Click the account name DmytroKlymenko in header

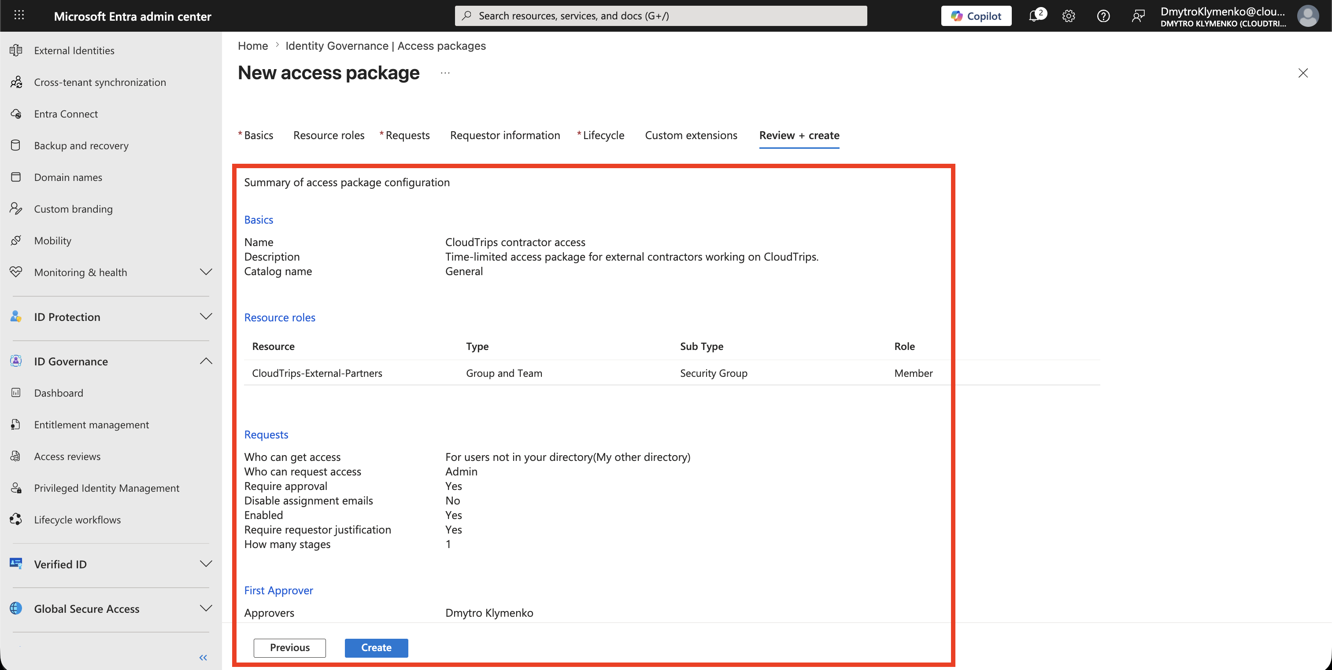pos(1223,11)
